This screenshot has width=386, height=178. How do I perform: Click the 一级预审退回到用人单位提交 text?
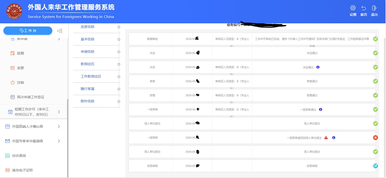(304, 138)
